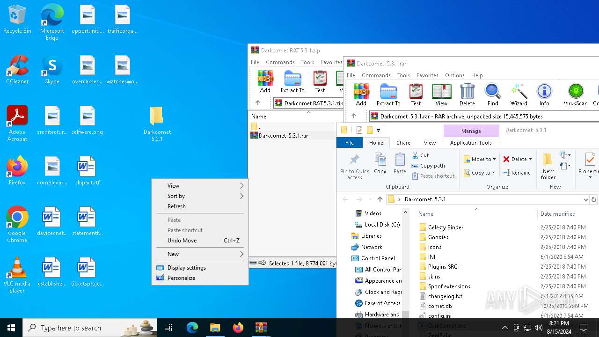Switch to the Application Tools tab

tap(471, 143)
